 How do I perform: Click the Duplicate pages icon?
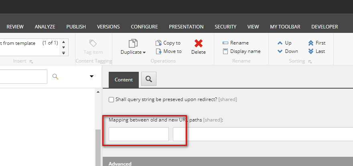tap(133, 43)
